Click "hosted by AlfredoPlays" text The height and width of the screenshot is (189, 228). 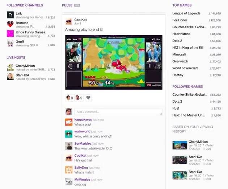(31, 79)
